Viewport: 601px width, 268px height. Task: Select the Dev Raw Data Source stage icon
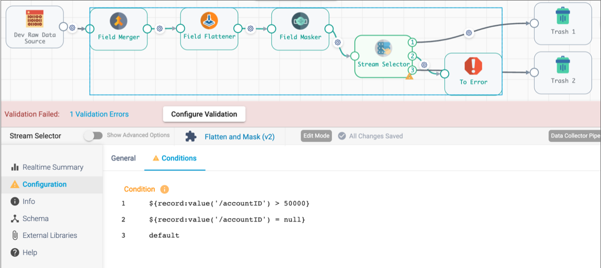pyautogui.click(x=35, y=19)
